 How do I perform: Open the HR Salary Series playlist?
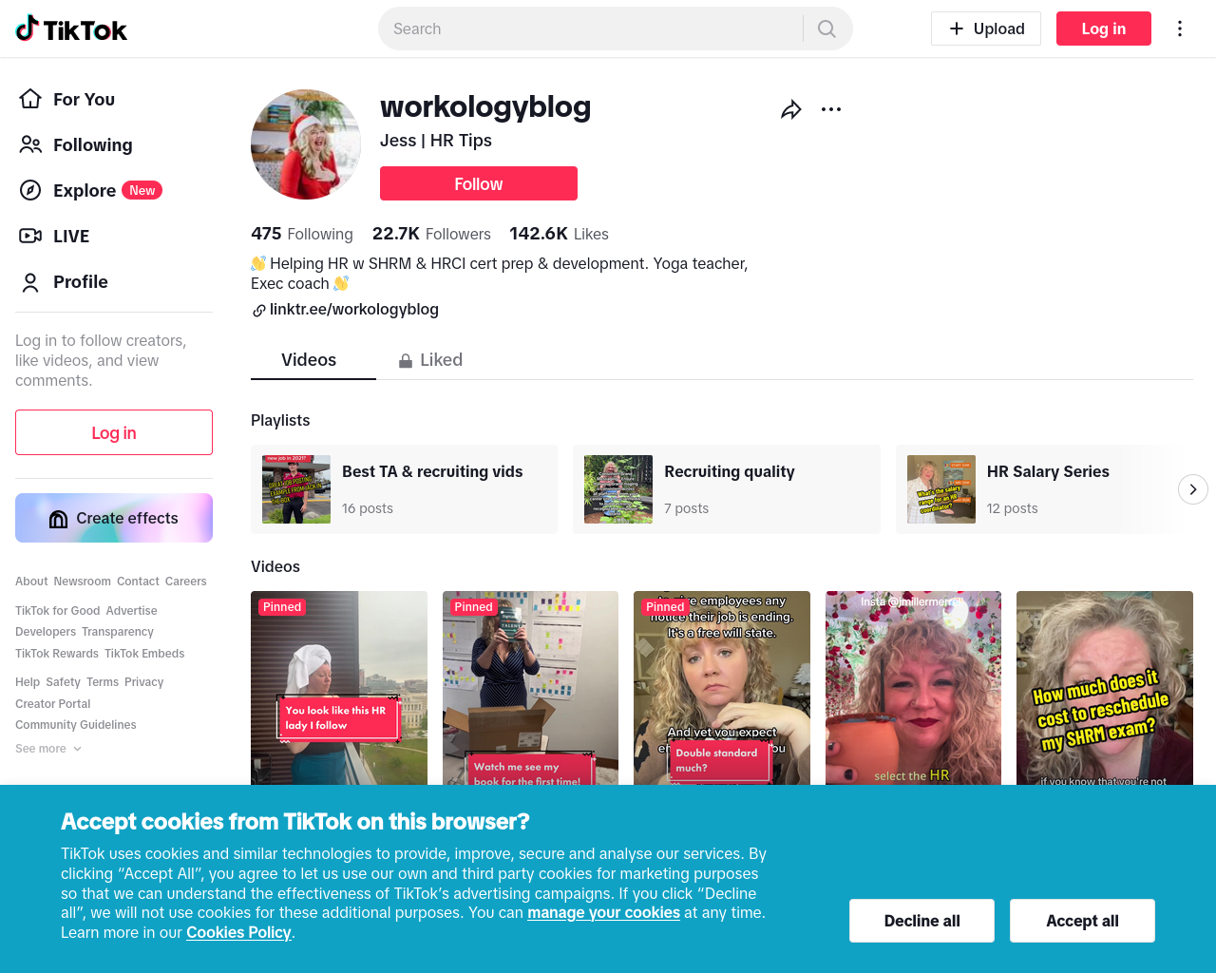point(1040,489)
